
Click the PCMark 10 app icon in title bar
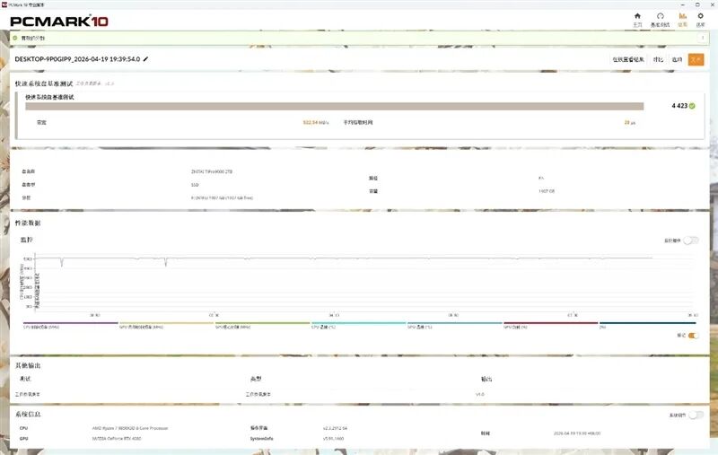(4, 4)
